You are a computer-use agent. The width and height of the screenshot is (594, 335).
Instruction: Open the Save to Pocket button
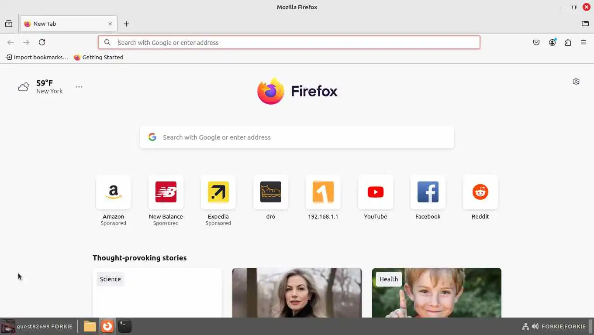click(x=536, y=42)
